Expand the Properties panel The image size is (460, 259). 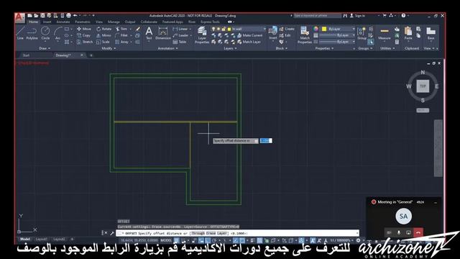[x=324, y=48]
